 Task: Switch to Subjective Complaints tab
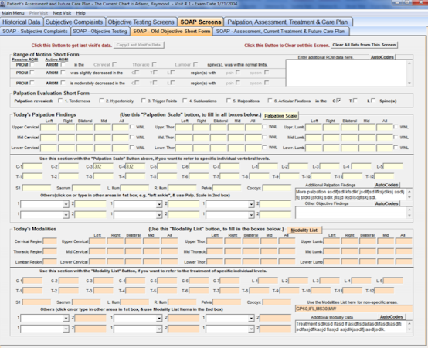[74, 22]
